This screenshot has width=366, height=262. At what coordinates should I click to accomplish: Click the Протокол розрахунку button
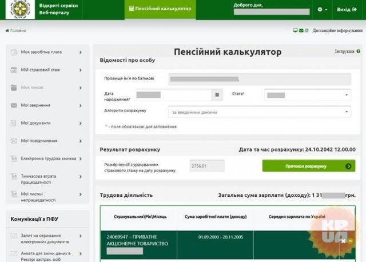point(309,166)
